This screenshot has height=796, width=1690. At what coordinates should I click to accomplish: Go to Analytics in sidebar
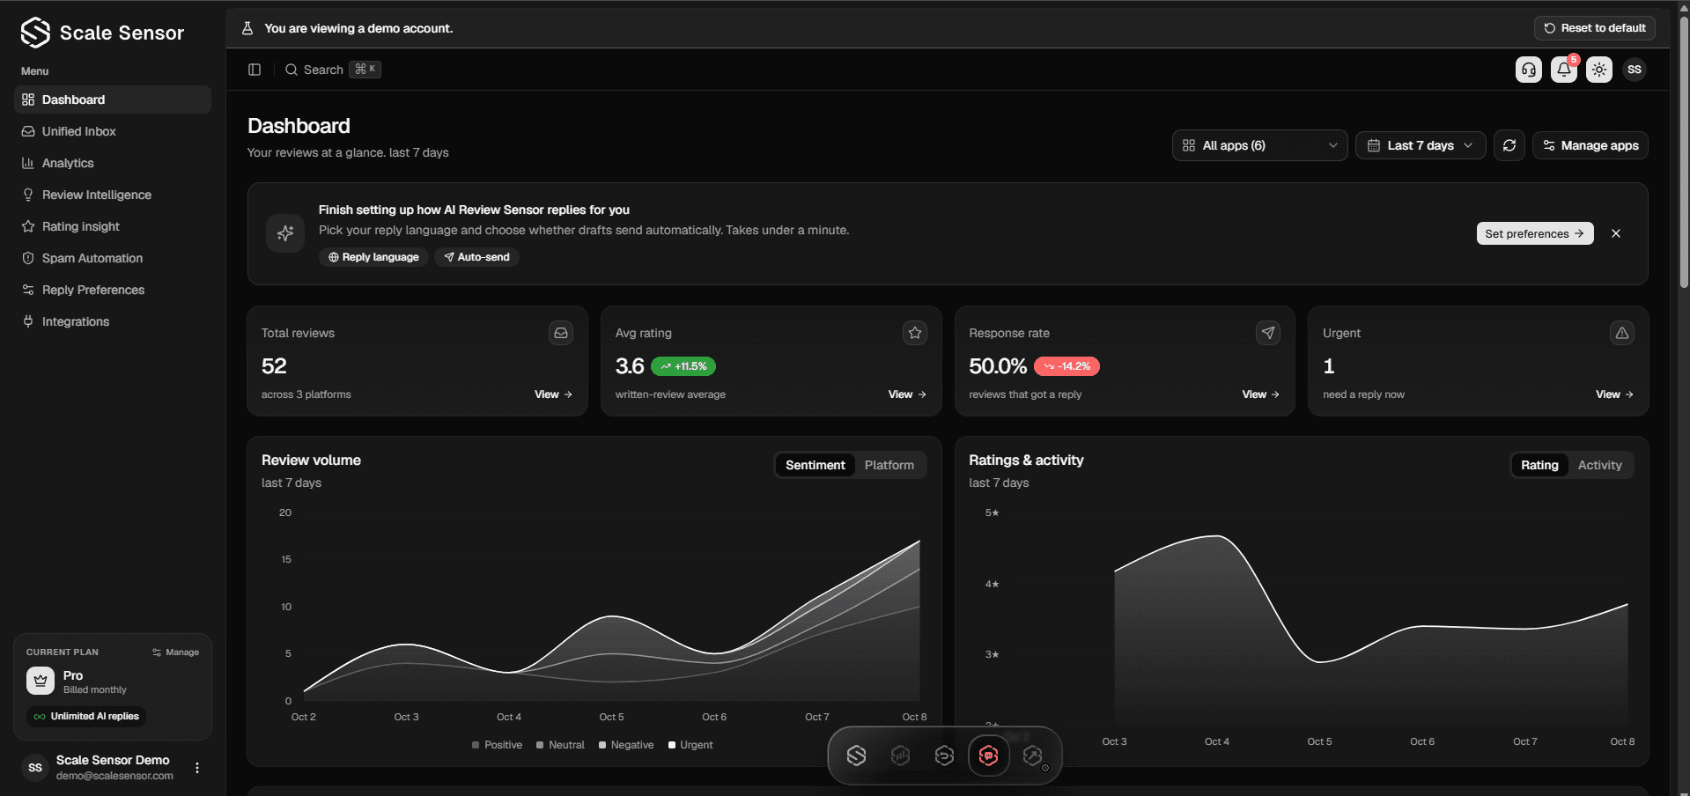tap(113, 163)
